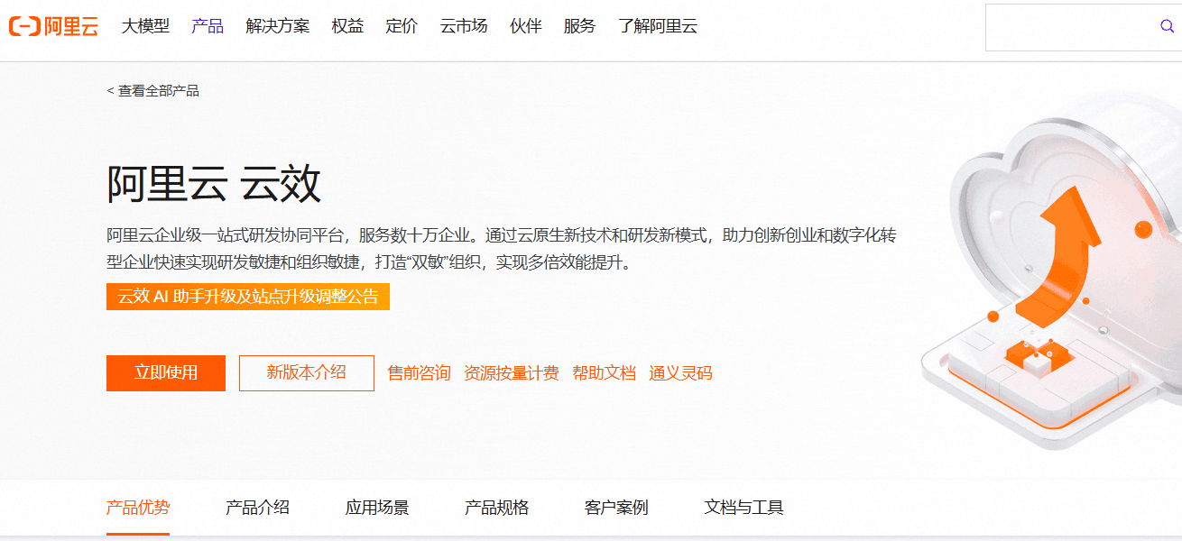Click the 新版本介绍 button
This screenshot has width=1182, height=541.
coord(307,373)
